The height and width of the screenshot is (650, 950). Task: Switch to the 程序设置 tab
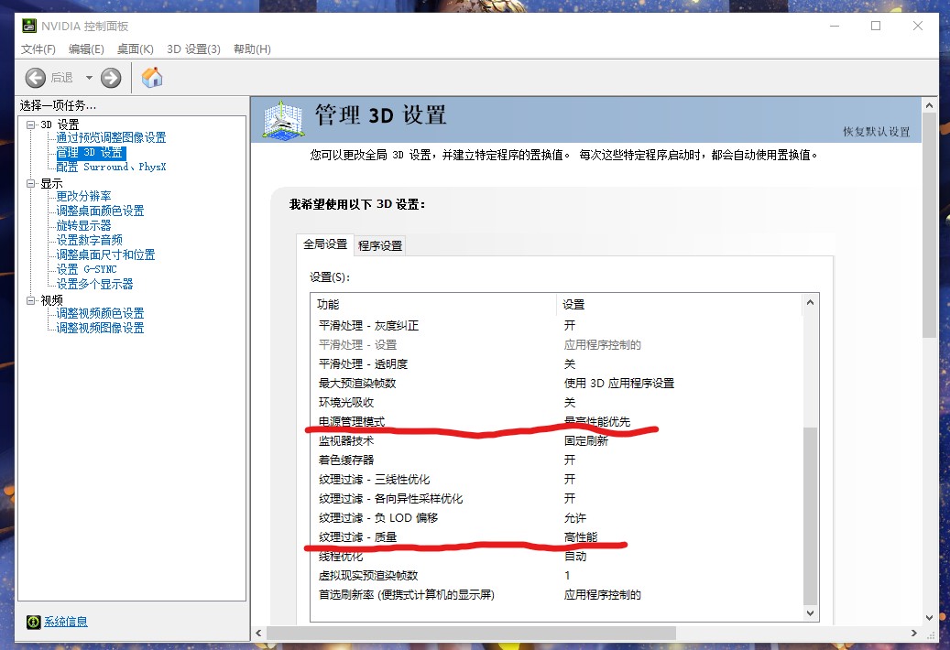[380, 245]
